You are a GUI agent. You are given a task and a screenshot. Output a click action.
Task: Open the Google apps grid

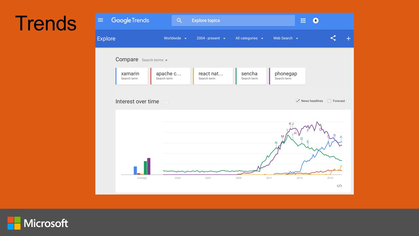tap(303, 21)
